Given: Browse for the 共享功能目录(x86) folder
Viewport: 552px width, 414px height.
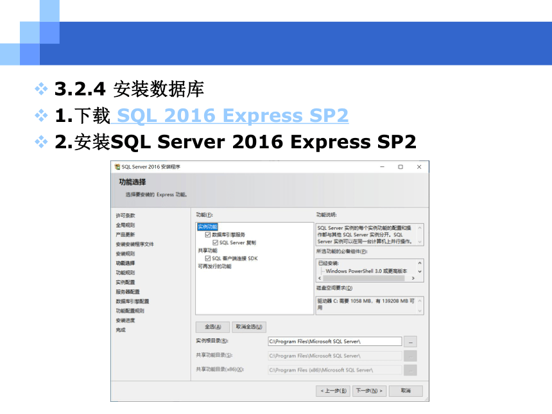Looking at the screenshot, I should point(411,370).
